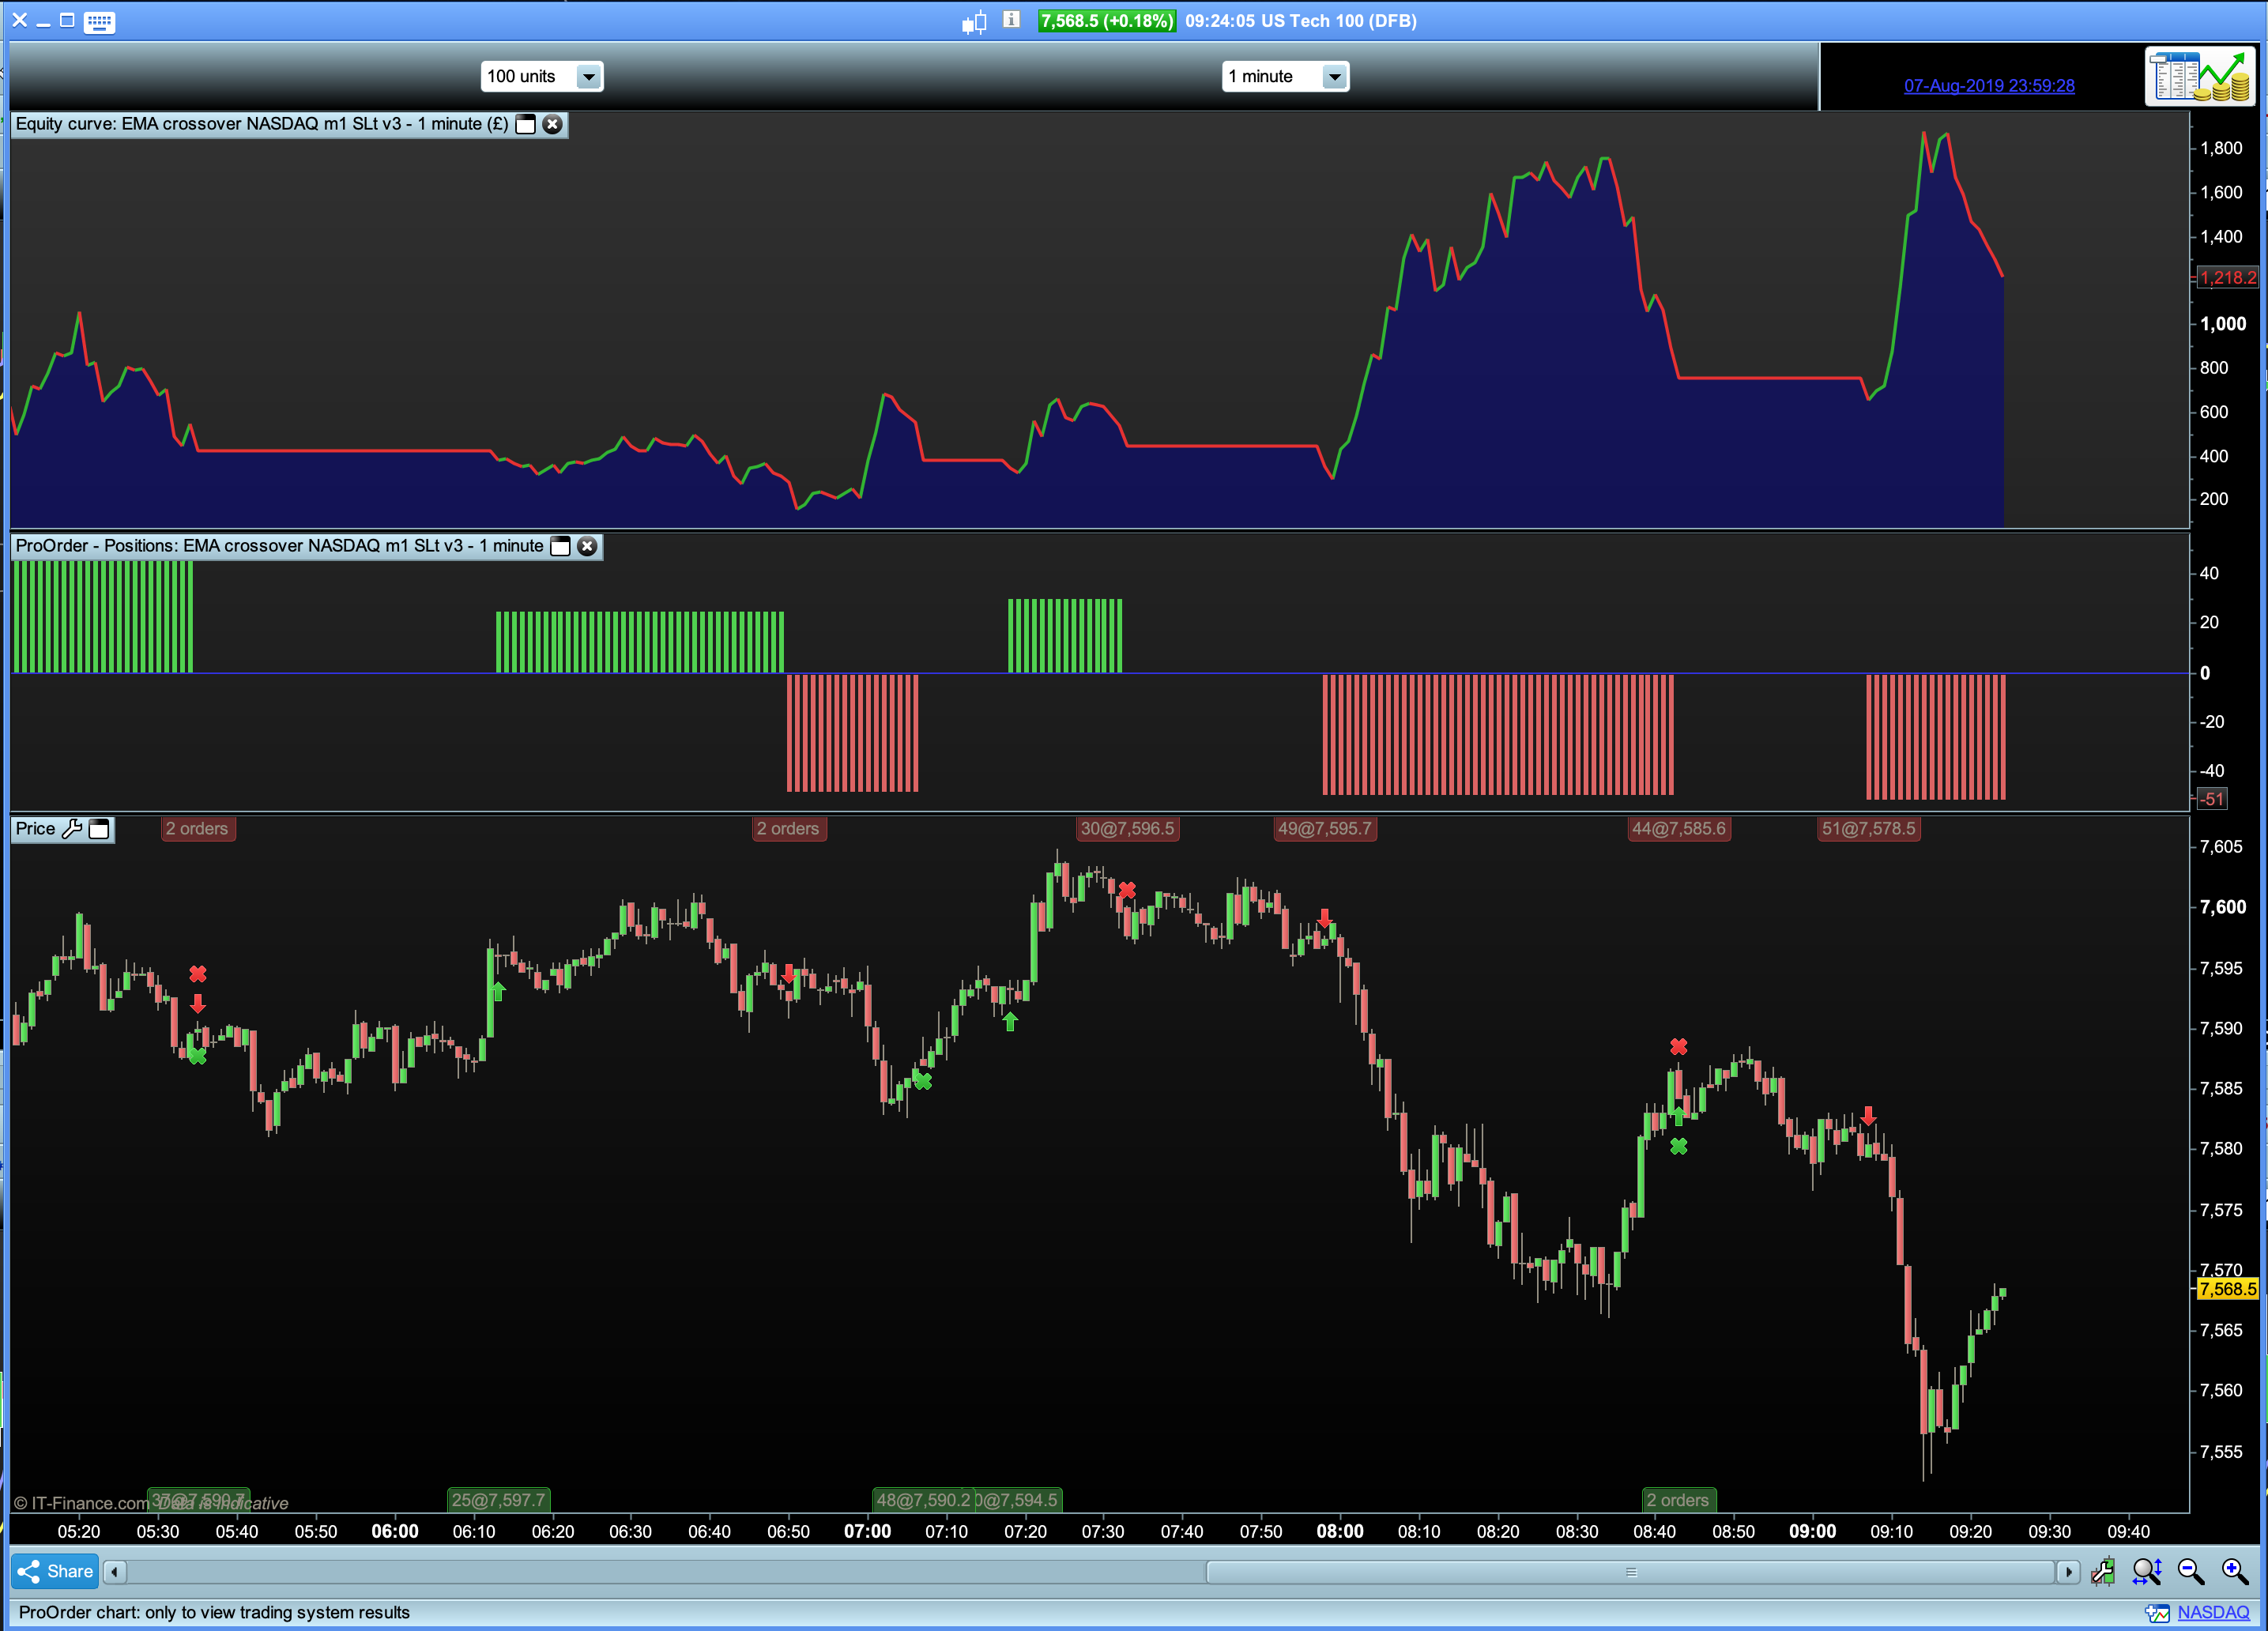
Task: Open the 07-Aug-2019 date link
Action: coord(1988,86)
